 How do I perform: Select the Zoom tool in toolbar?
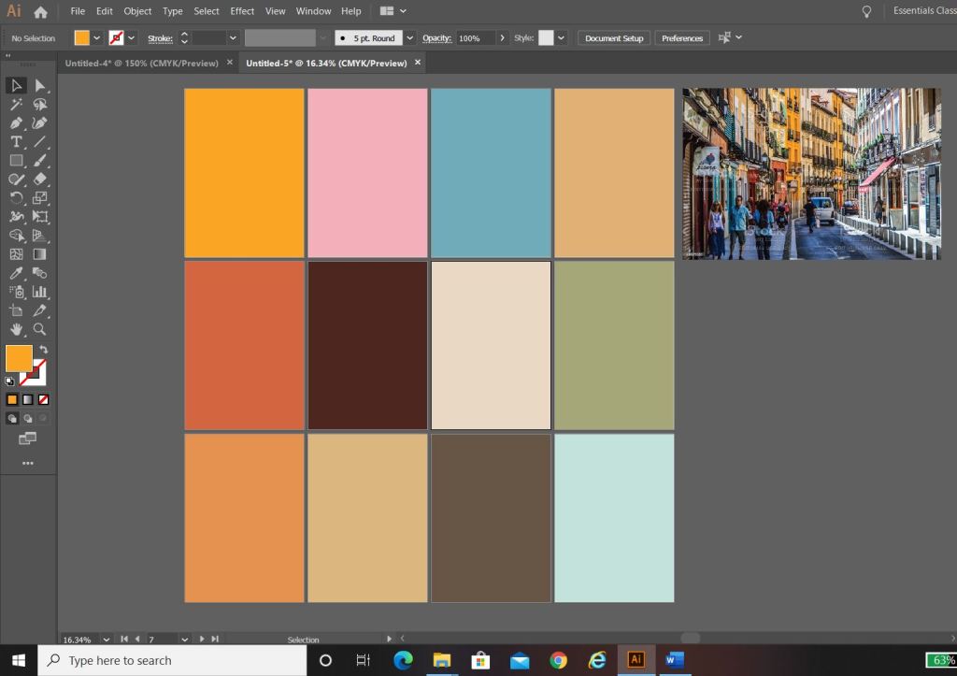click(x=39, y=329)
